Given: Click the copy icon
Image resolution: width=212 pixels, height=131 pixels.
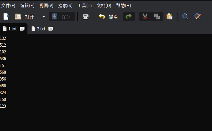Looking at the screenshot, I should (157, 17).
